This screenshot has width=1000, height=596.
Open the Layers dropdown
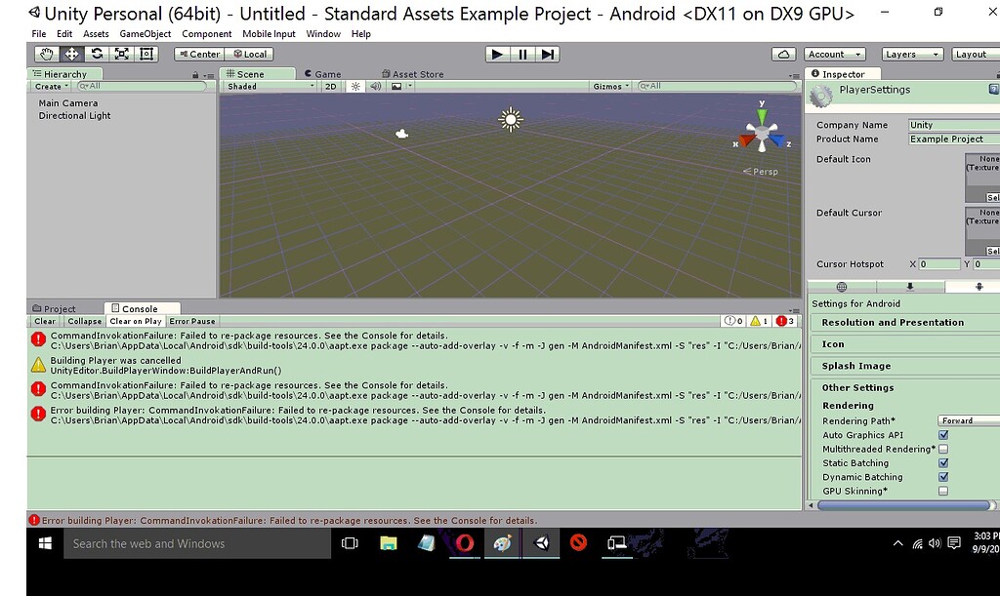pos(910,54)
